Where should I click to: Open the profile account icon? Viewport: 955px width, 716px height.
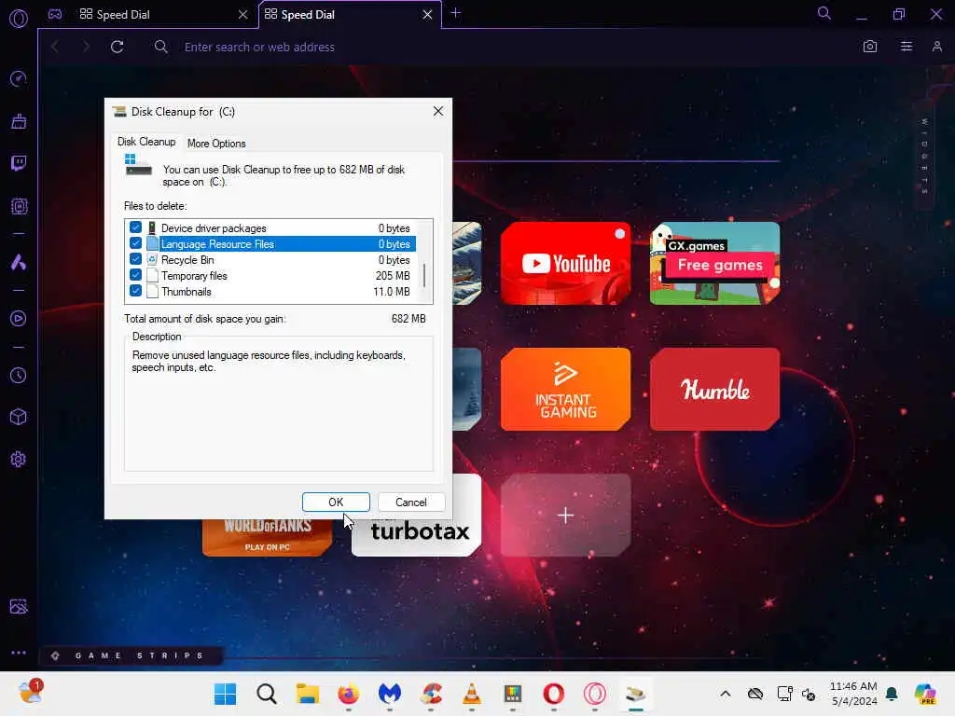936,47
